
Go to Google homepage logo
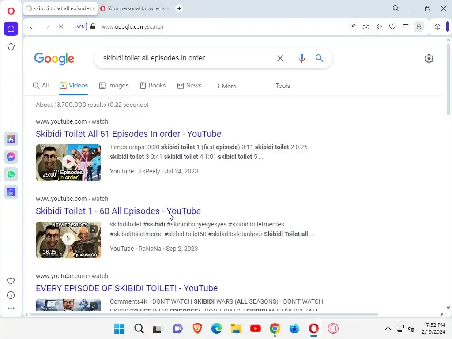coord(54,59)
